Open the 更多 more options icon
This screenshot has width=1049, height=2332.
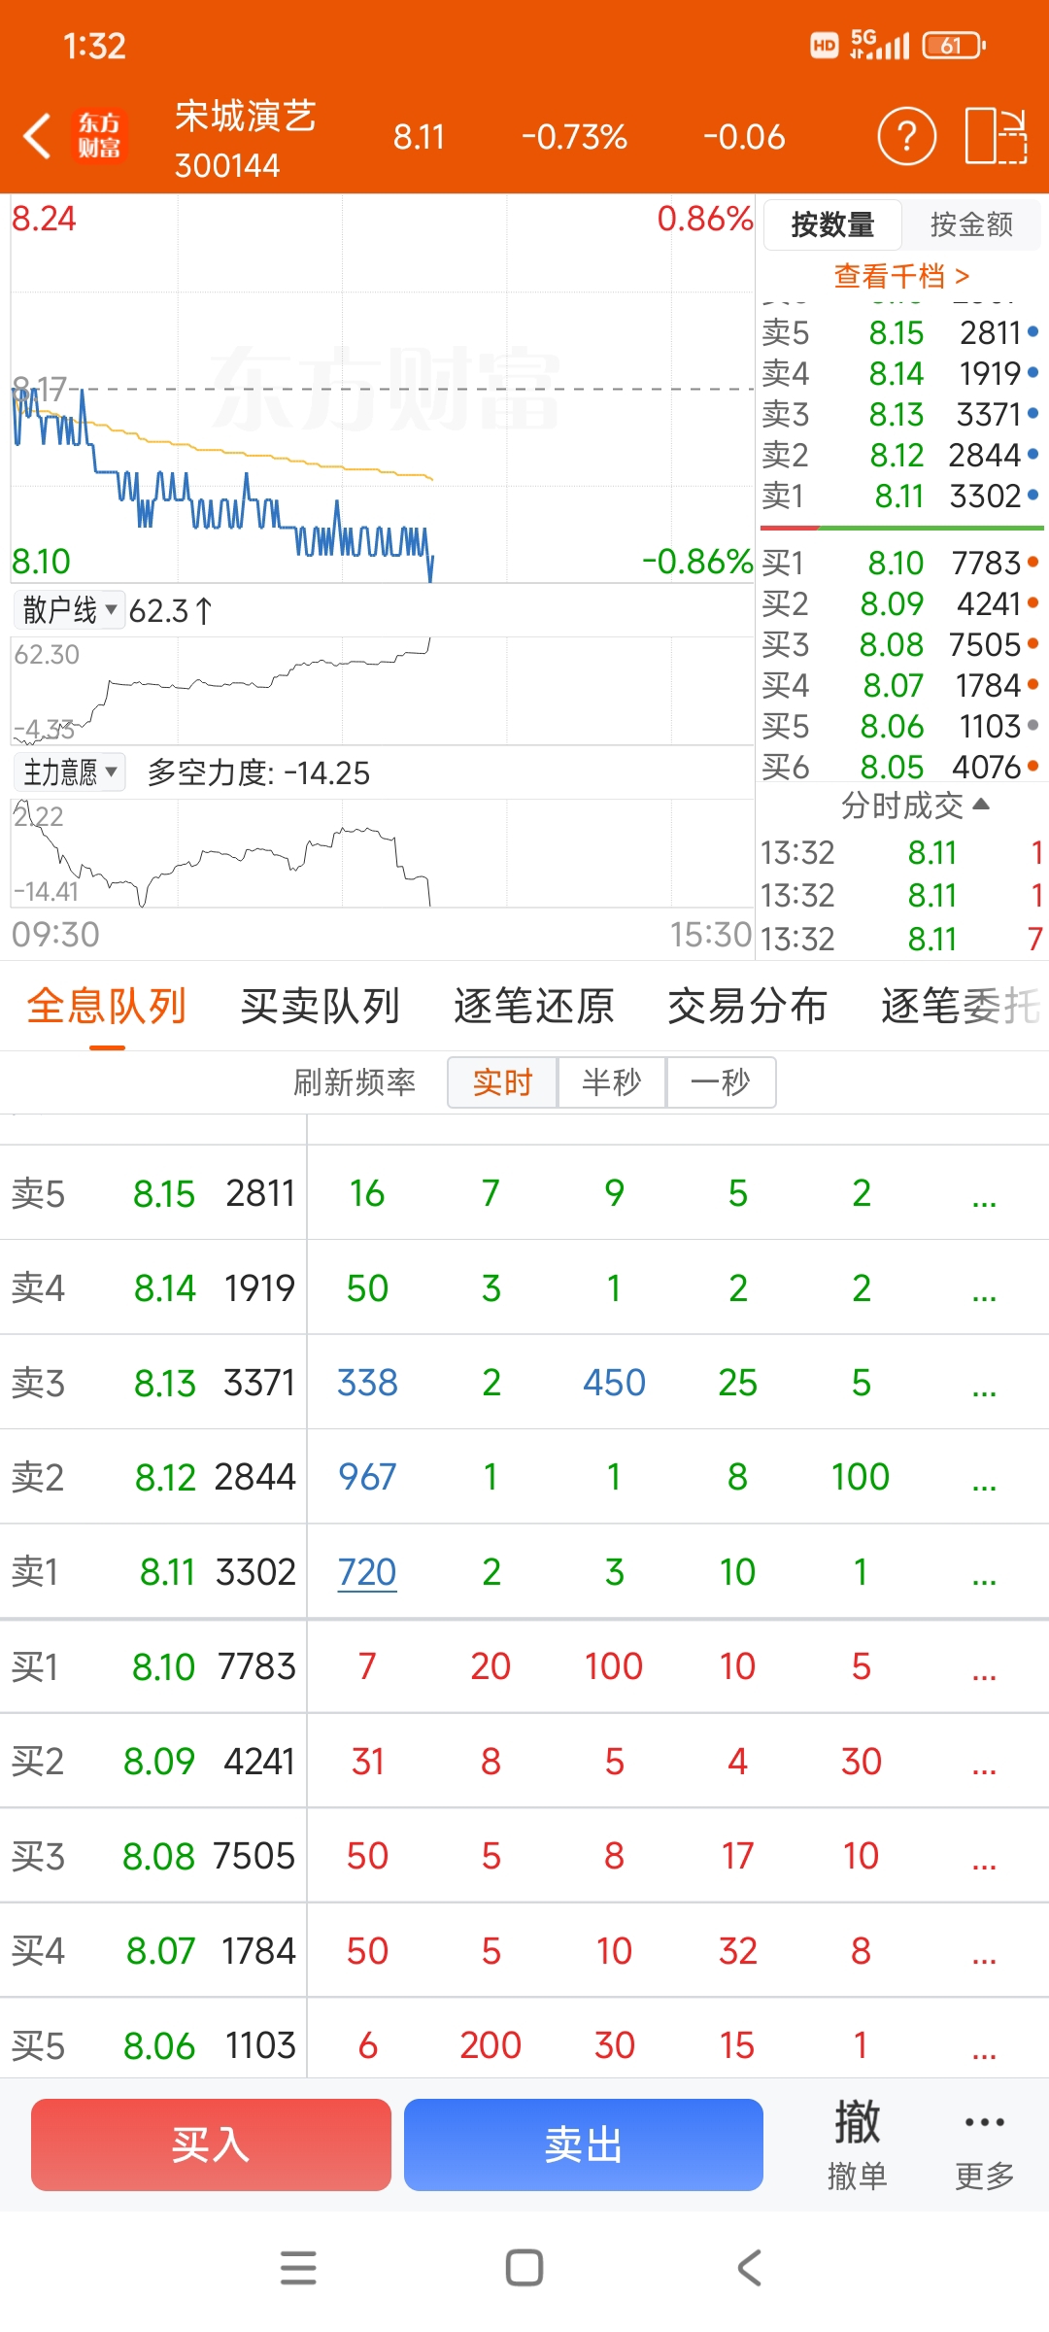point(985,2144)
